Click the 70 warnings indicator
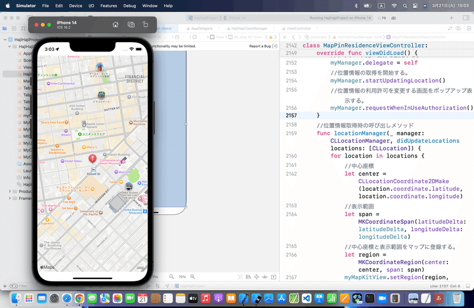The height and width of the screenshot is (308, 474). [382, 18]
